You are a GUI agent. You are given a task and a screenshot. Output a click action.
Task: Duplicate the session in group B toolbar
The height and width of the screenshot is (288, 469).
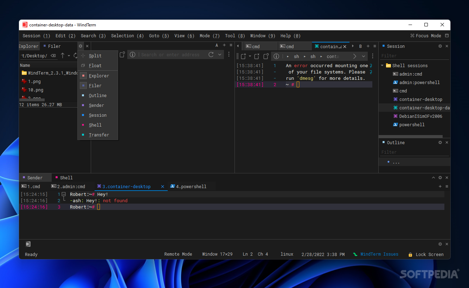point(266,56)
